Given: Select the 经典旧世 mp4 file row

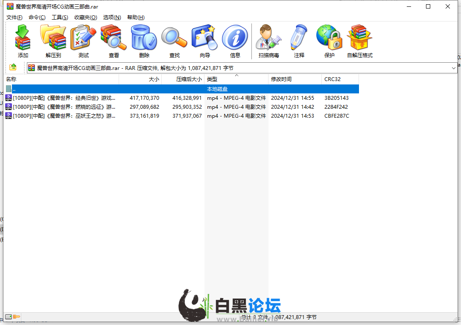Looking at the screenshot, I should [181, 98].
